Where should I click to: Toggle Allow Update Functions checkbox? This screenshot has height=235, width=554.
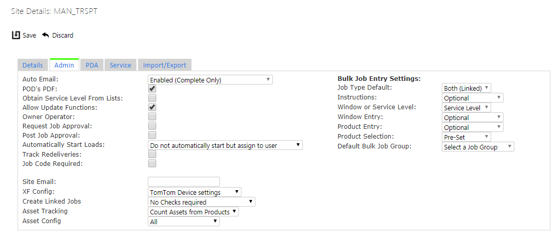tap(152, 107)
